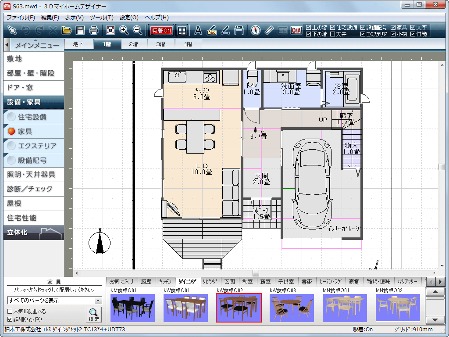
Task: Click the undo arrow icon
Action: [x=26, y=30]
